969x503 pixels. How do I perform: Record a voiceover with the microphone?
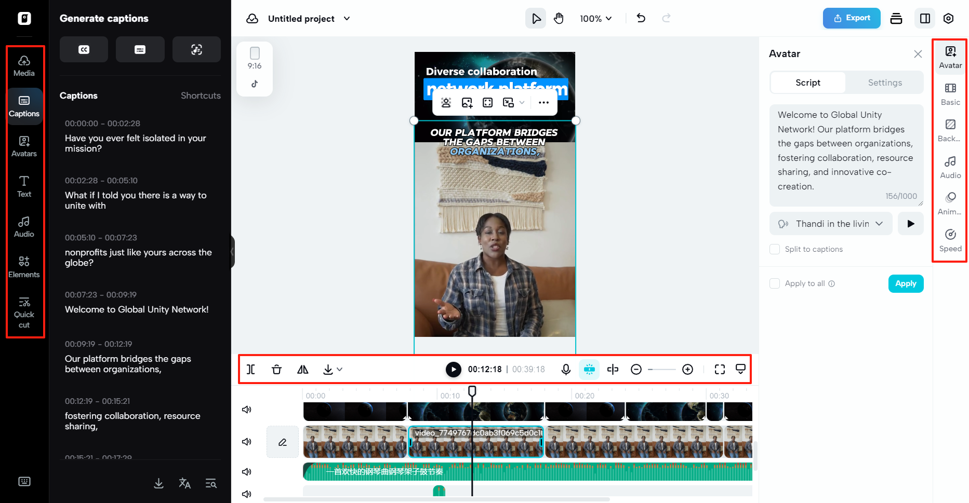[x=566, y=369]
